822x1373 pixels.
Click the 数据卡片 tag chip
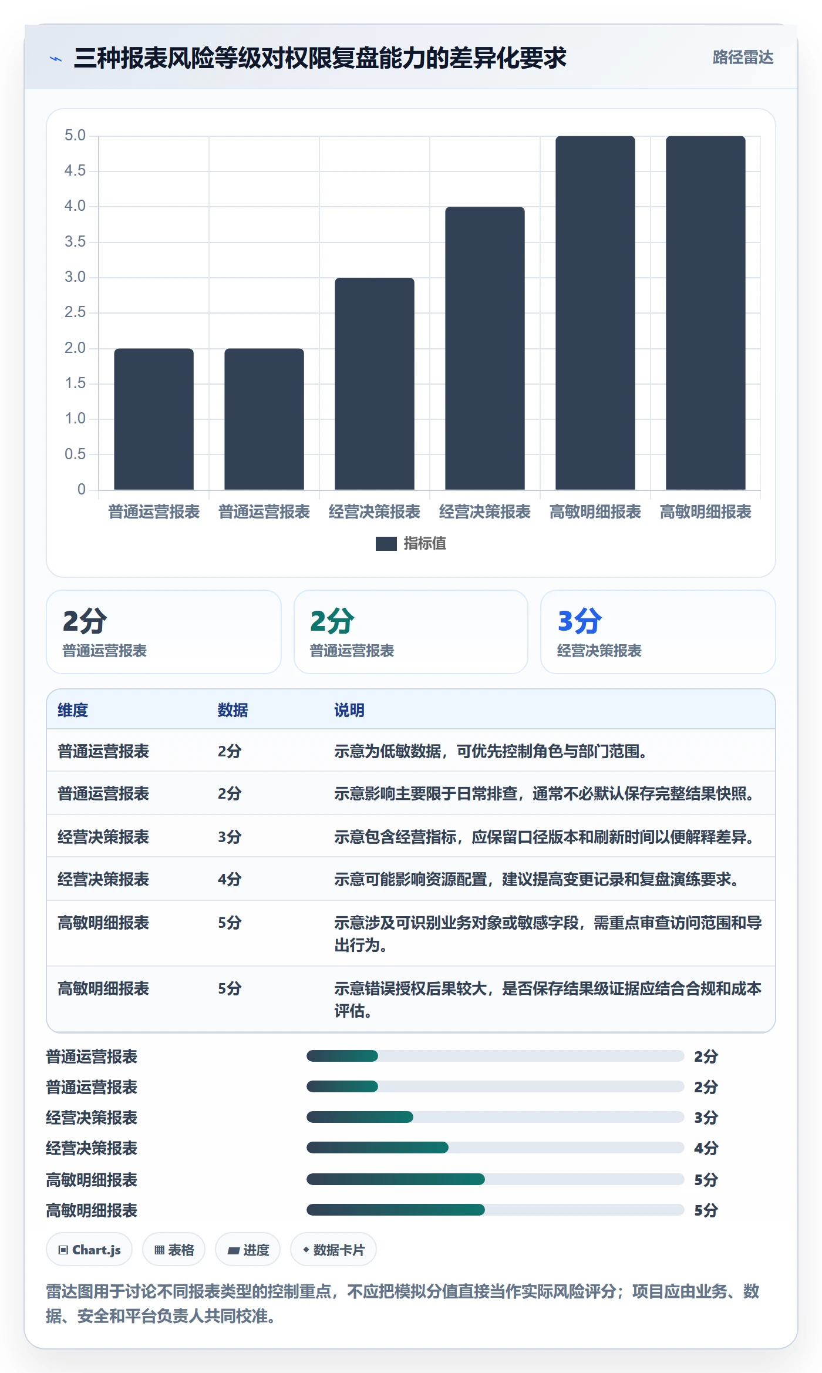[333, 1250]
